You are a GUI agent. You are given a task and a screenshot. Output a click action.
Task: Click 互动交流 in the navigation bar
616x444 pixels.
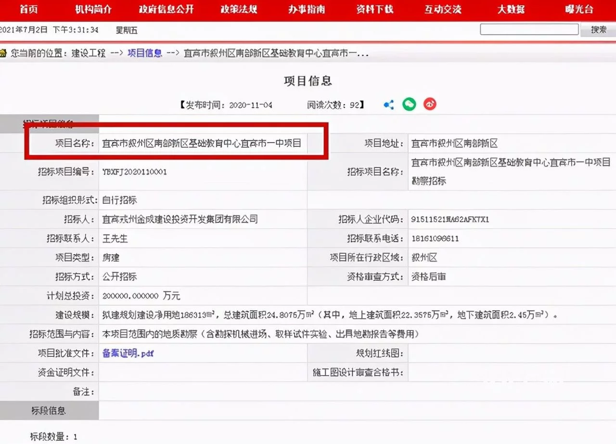click(x=443, y=10)
